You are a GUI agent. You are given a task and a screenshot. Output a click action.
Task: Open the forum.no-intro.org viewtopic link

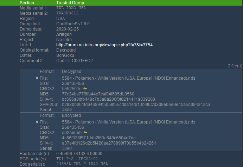pos(104,45)
